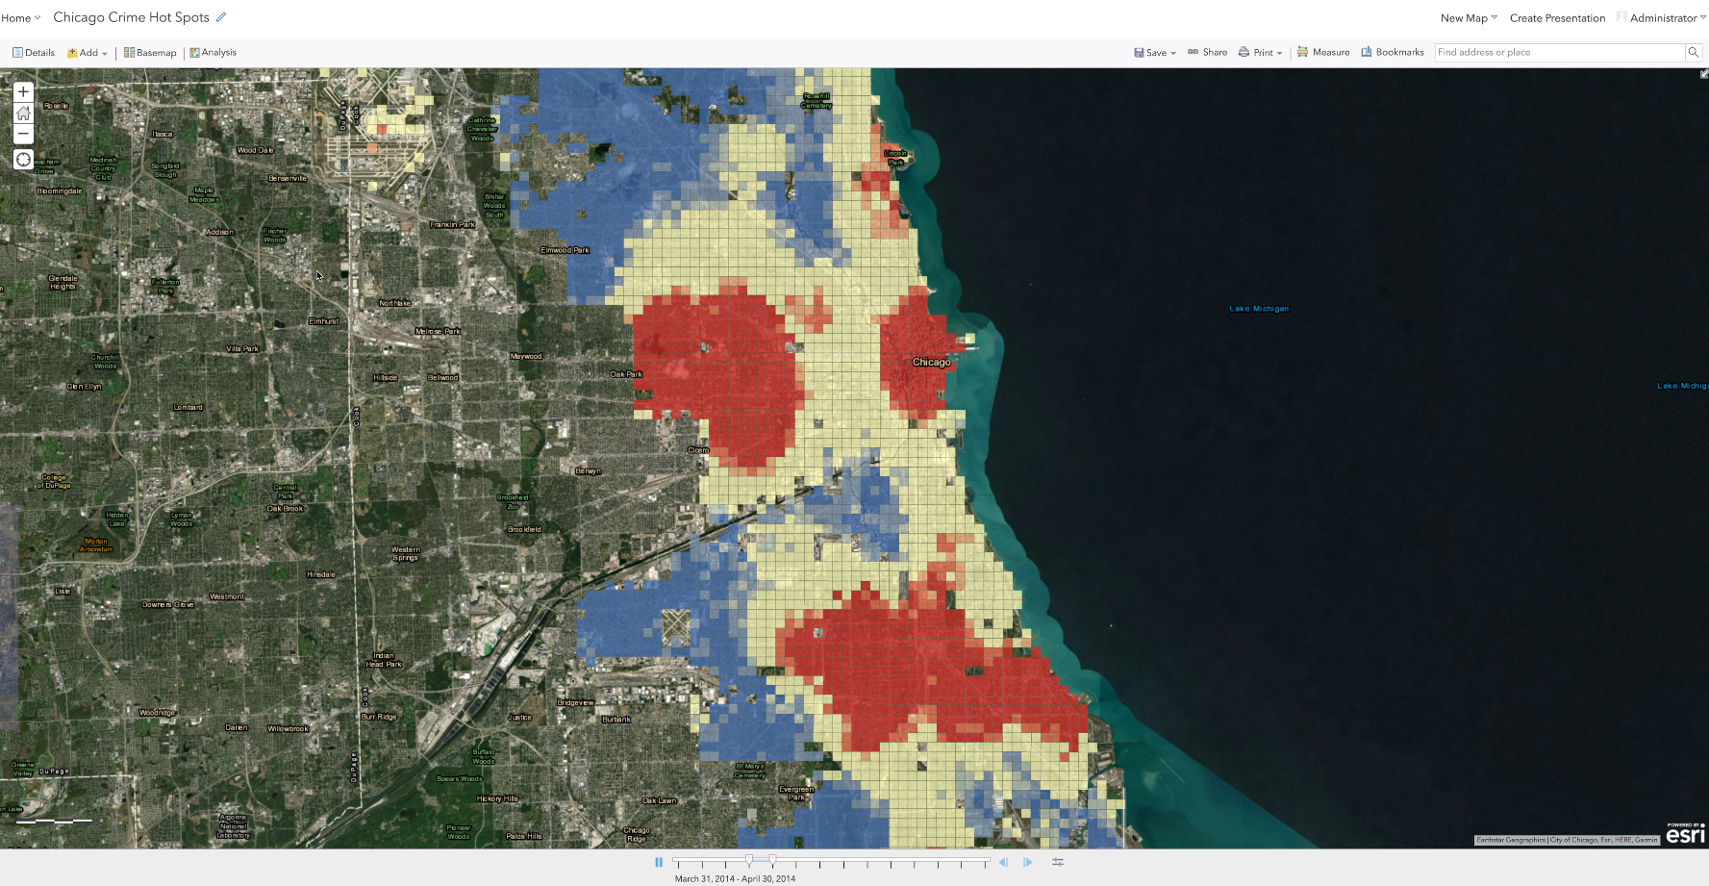Reset map to default home extent

coord(23,114)
